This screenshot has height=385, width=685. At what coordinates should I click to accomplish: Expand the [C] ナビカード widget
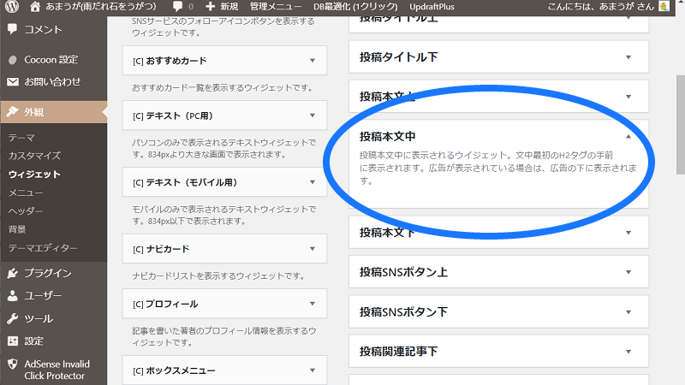pyautogui.click(x=313, y=250)
